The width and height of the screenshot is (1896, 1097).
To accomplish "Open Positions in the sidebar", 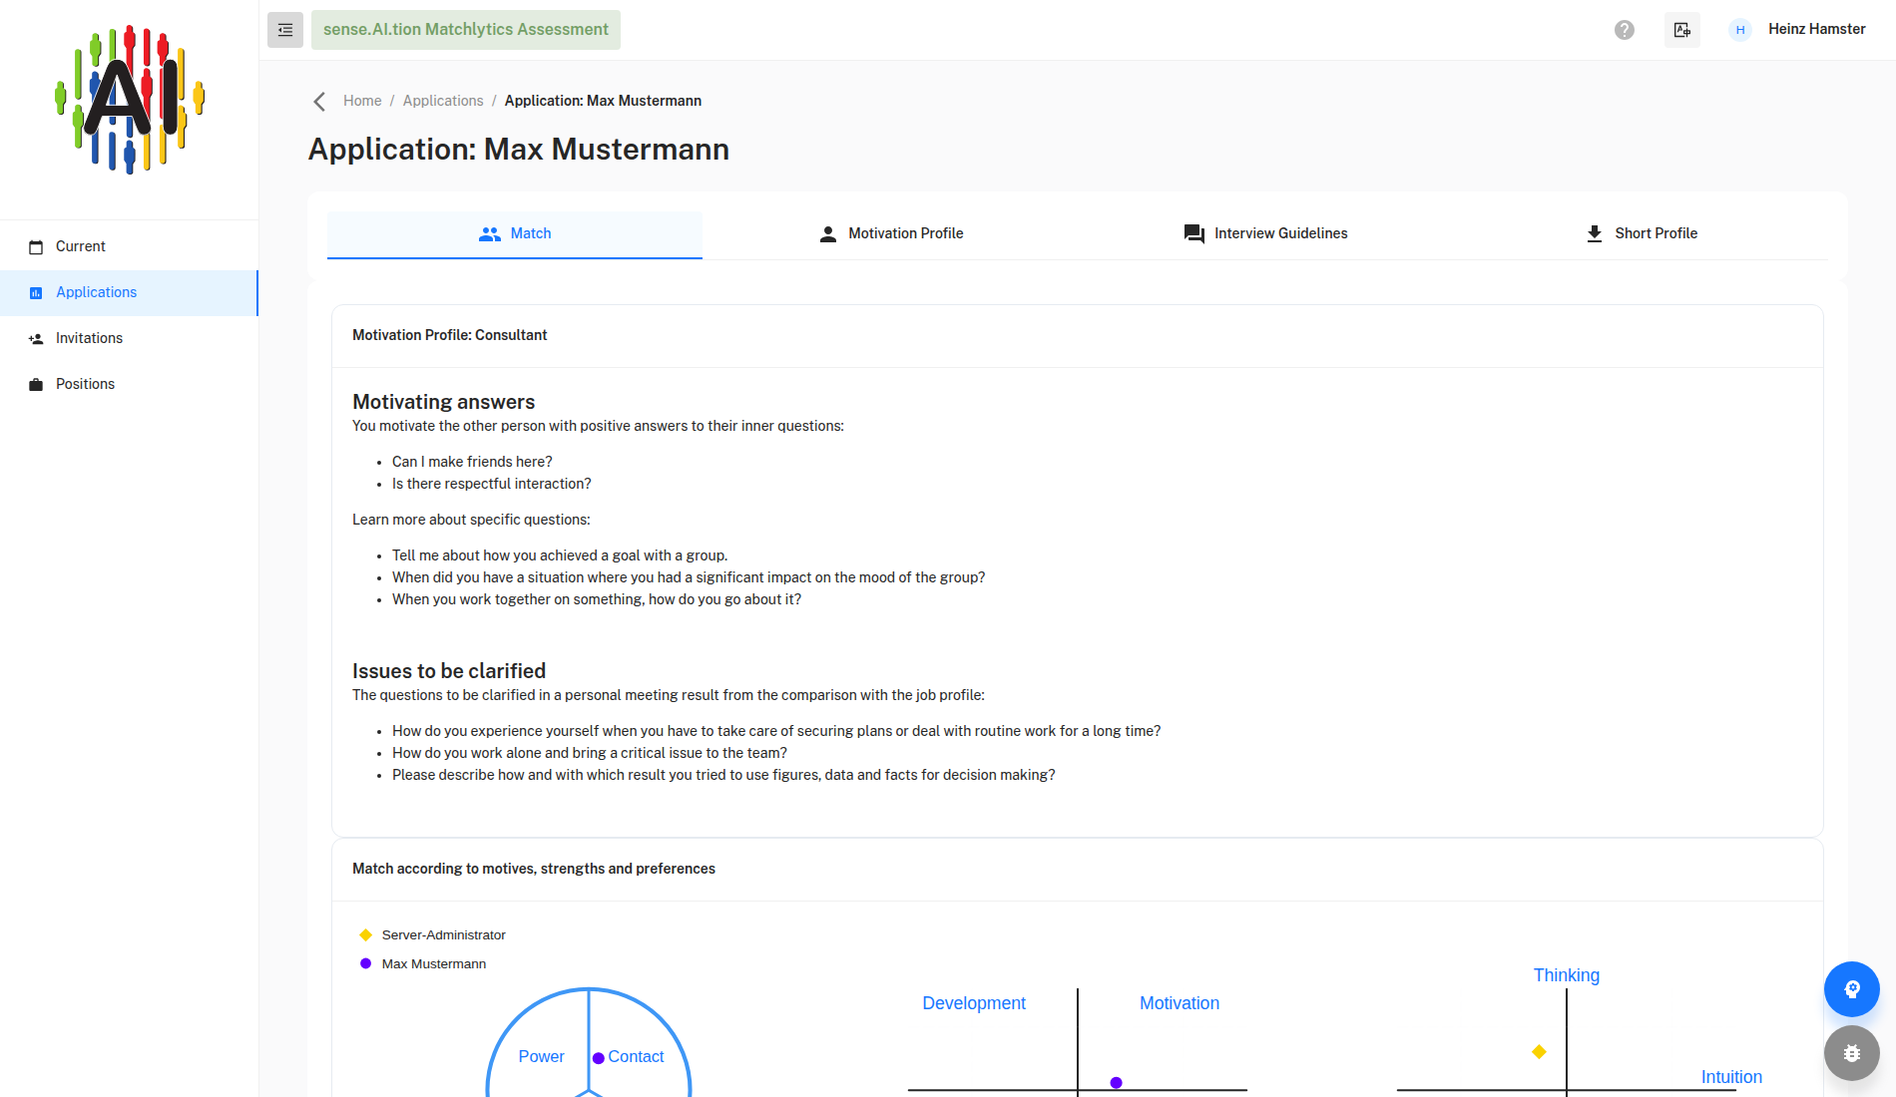I will tap(129, 384).
